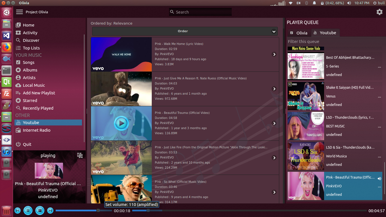Show Top Lists
Screen dimensions: 386x217
[49, 48]
